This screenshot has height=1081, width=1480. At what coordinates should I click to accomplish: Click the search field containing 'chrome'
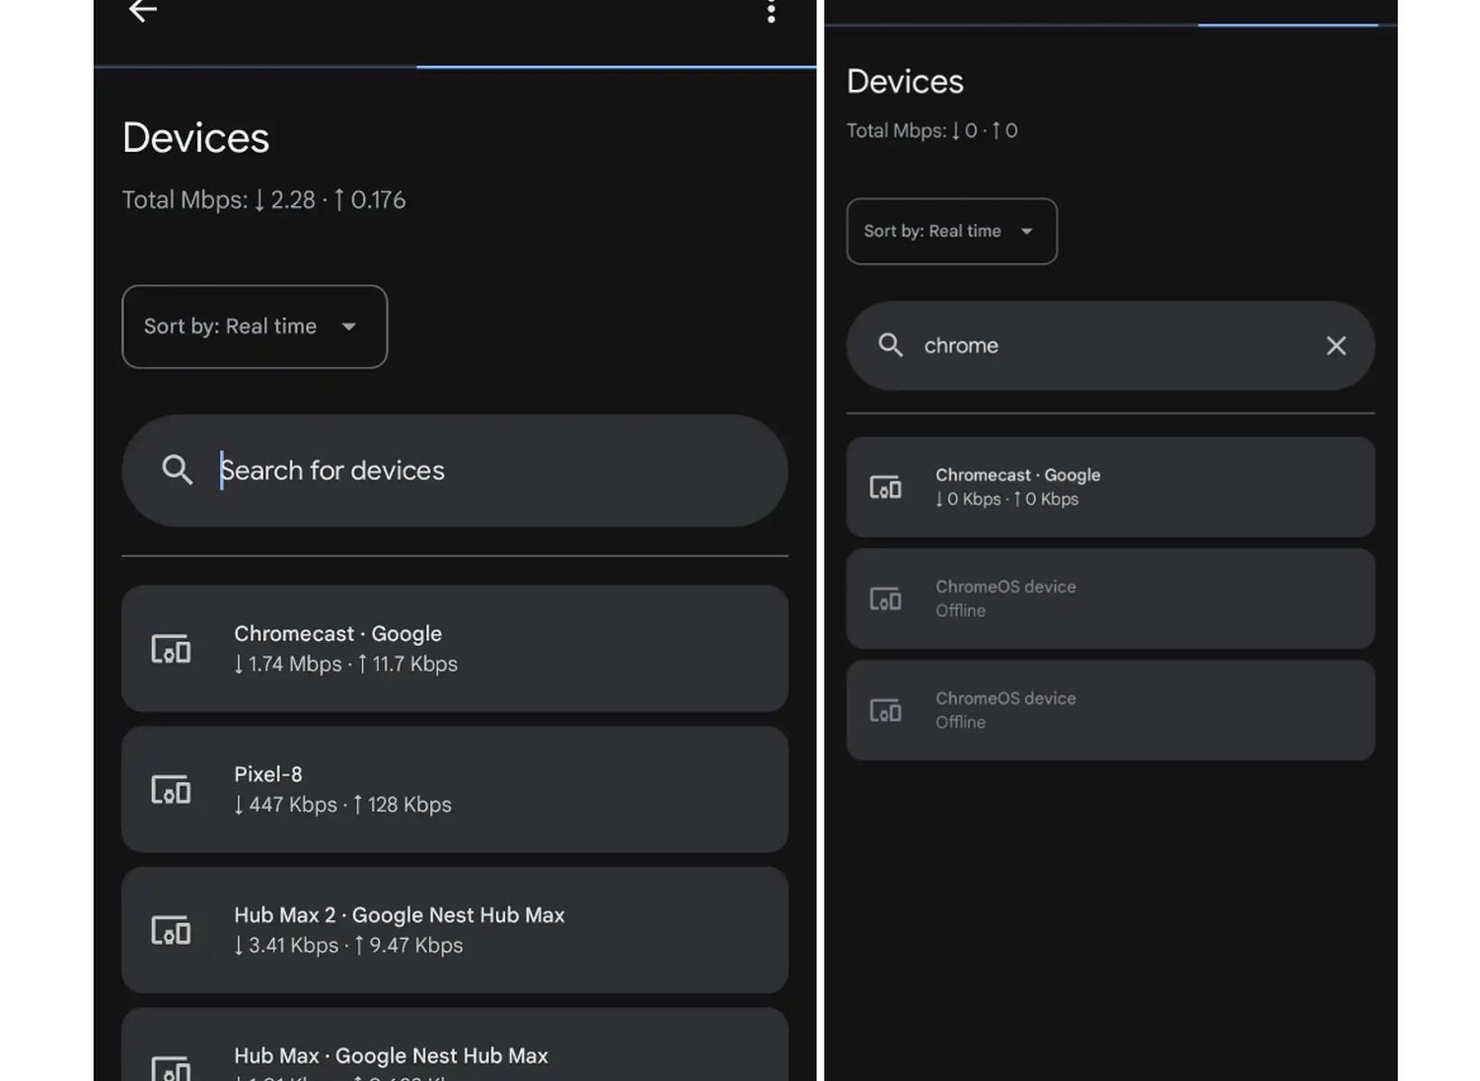pos(1105,345)
